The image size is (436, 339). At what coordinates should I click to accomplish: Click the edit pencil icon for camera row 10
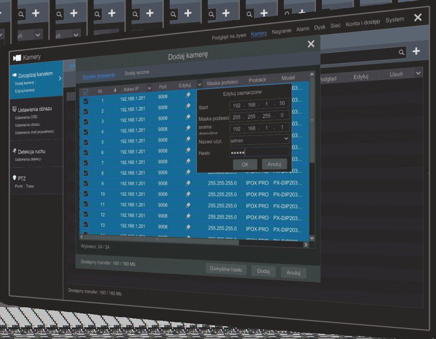[188, 194]
